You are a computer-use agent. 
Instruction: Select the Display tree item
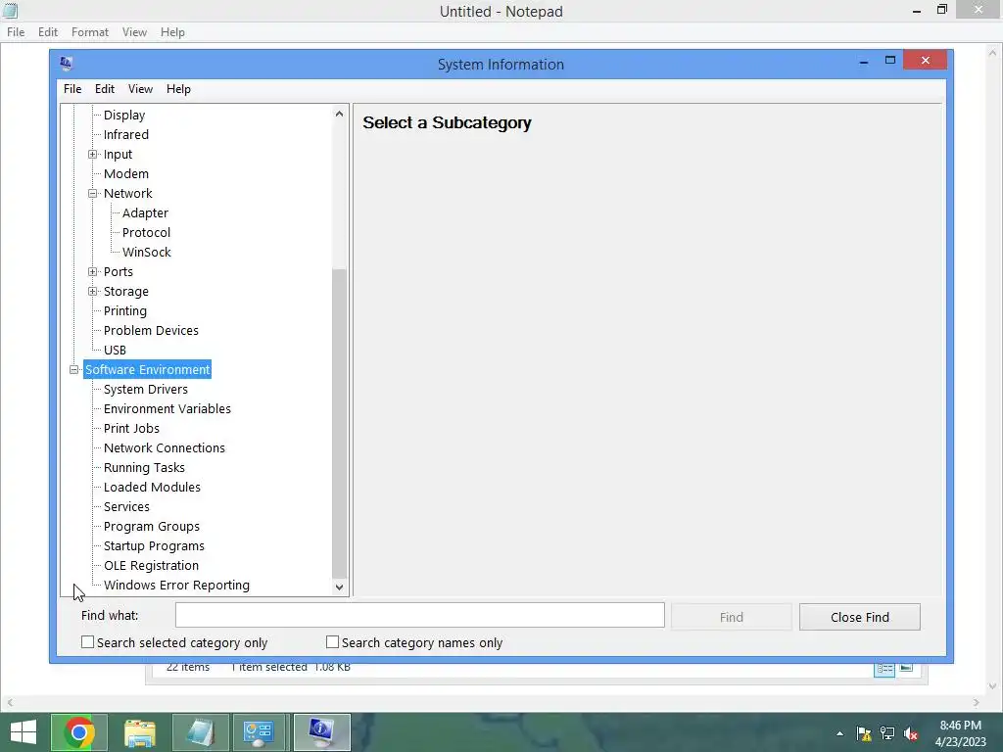click(x=124, y=116)
